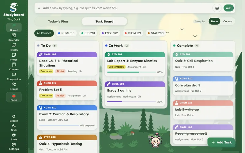Click the Thu, Oct 8 date label
Viewport: 245px width, 153px height.
[14, 20]
